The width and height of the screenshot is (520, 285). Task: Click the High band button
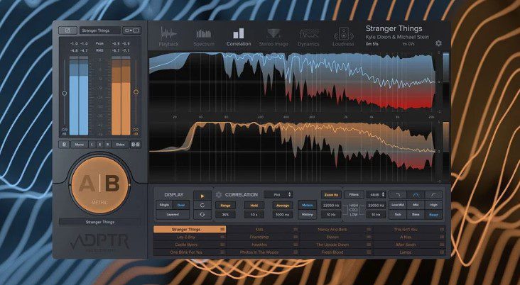(x=434, y=205)
